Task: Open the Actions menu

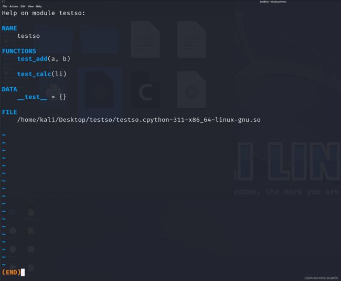Action: click(14, 6)
